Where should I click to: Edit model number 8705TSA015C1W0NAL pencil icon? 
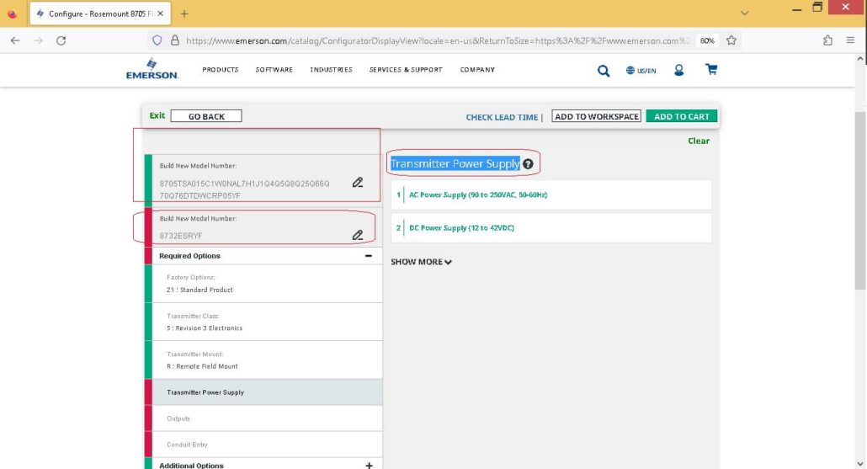pyautogui.click(x=358, y=182)
